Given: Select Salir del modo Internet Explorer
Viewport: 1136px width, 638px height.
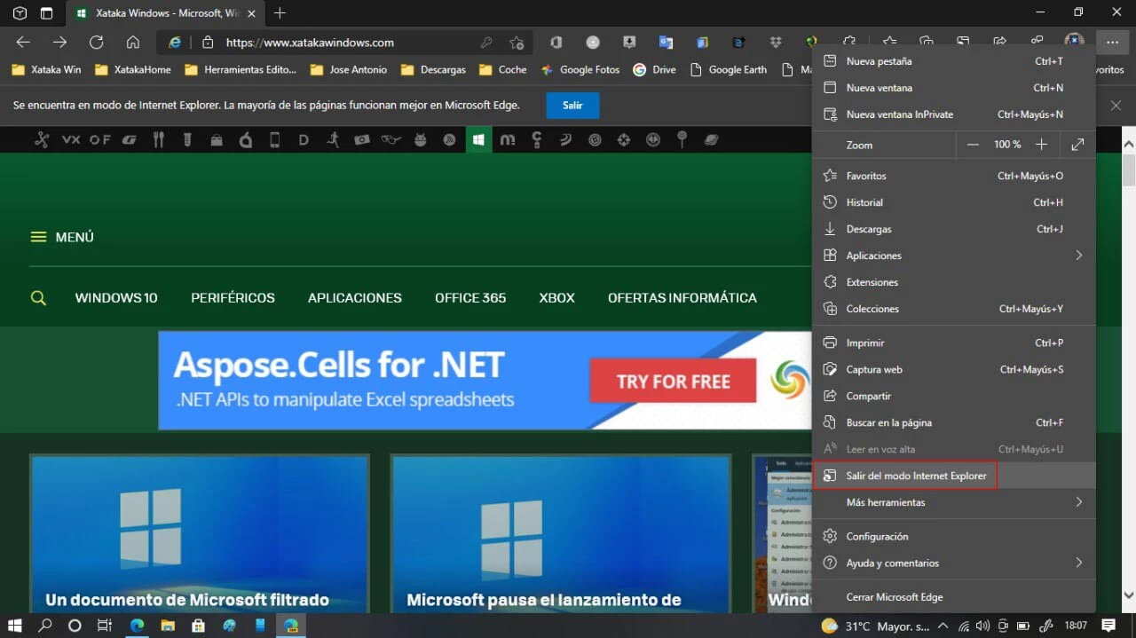Looking at the screenshot, I should [916, 476].
